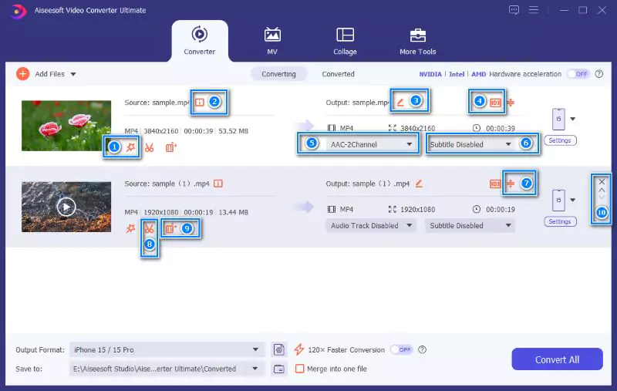Click the open output folder icon

pos(279,369)
